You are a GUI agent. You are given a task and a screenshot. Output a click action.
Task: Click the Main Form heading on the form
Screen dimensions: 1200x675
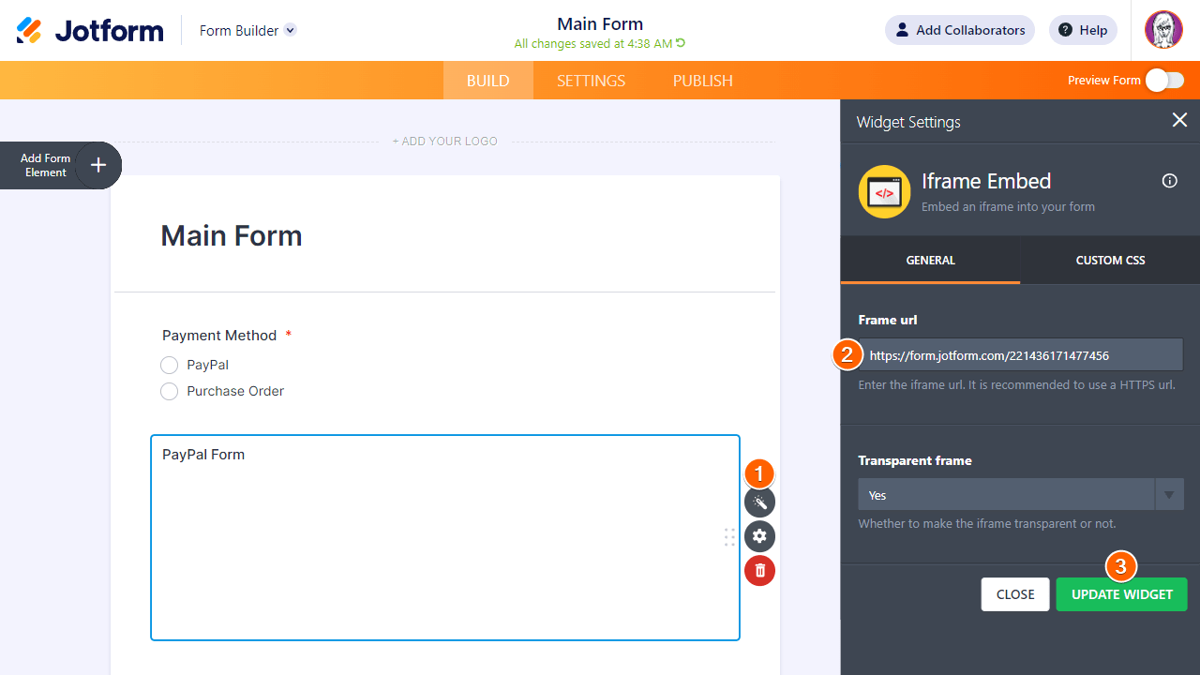(x=232, y=235)
